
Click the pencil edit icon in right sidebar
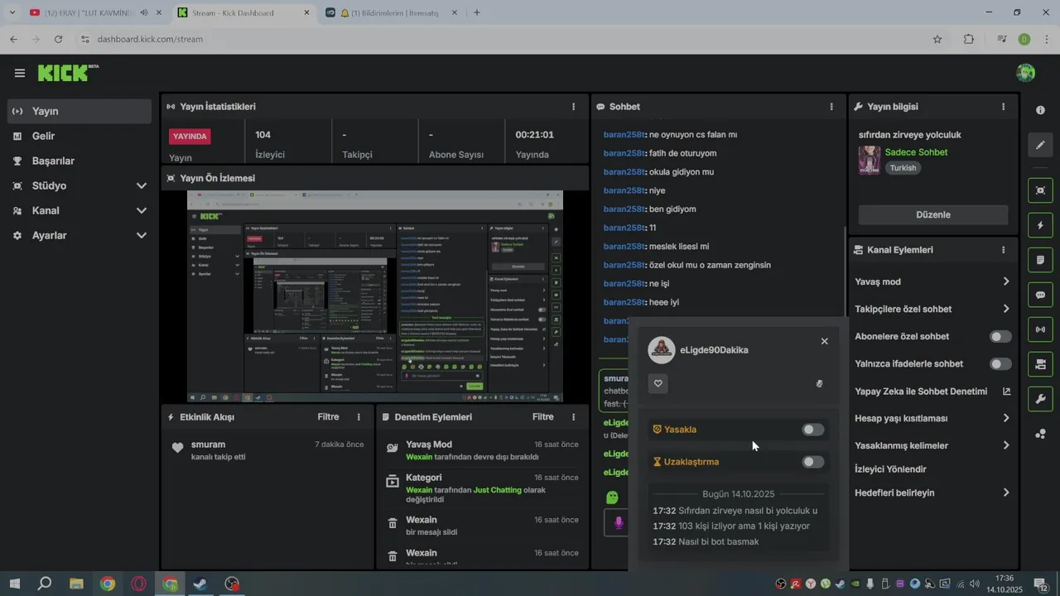click(x=1040, y=145)
